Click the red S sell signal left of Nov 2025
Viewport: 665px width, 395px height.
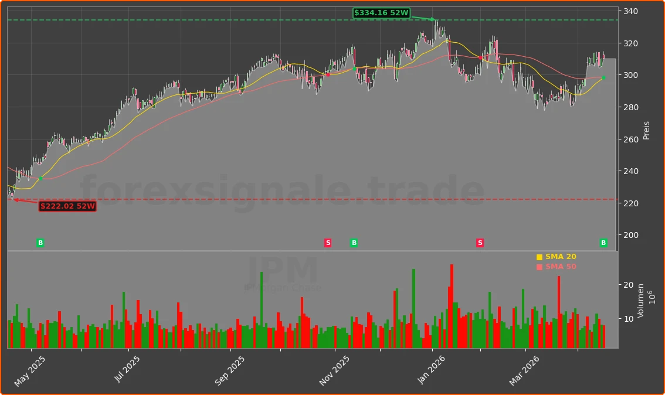click(328, 243)
